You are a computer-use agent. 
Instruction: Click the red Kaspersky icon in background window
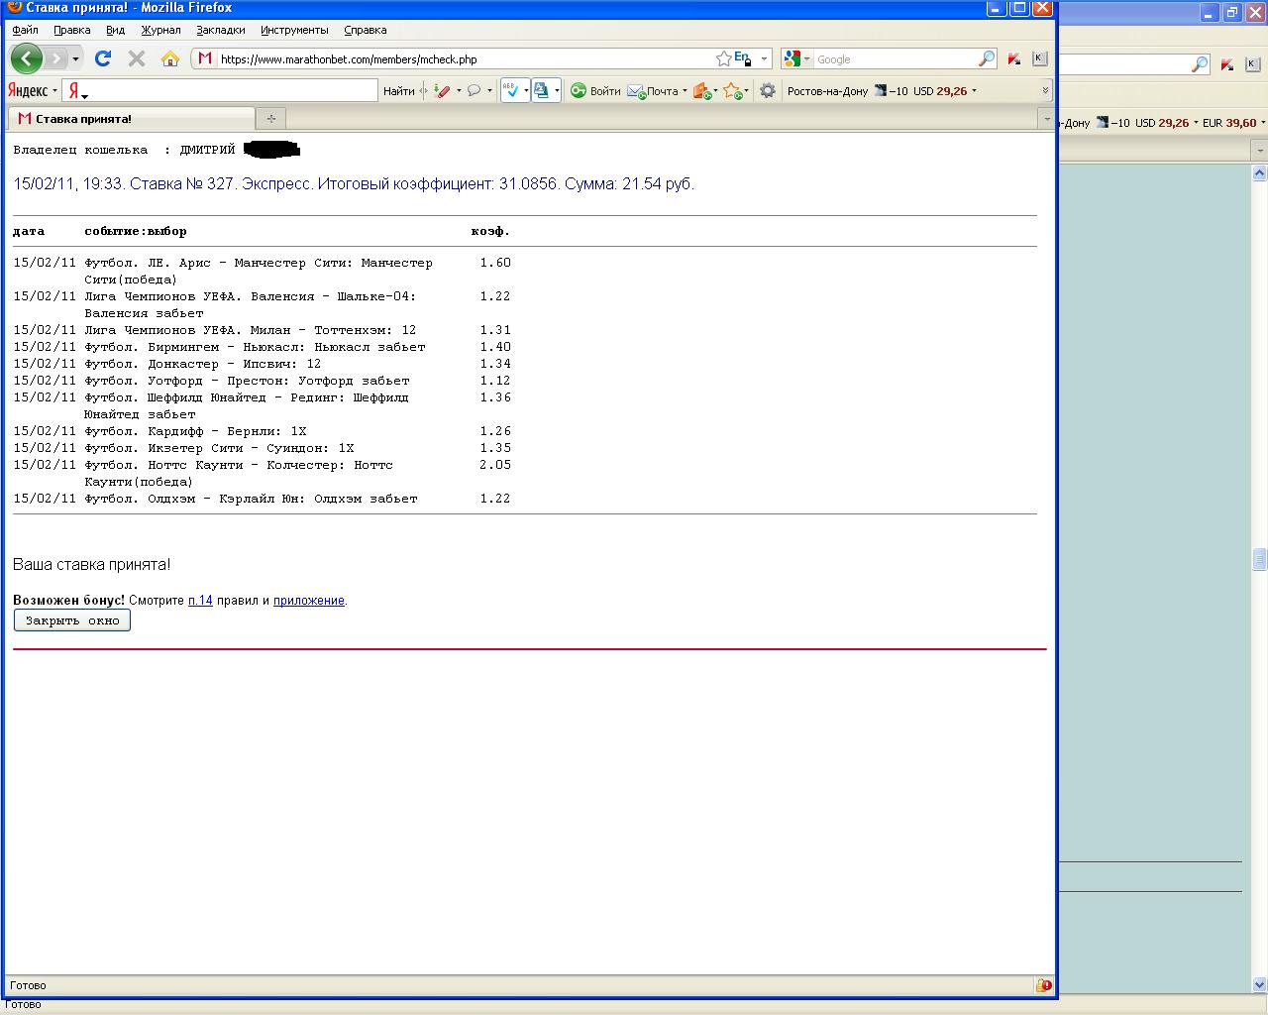(x=1227, y=64)
